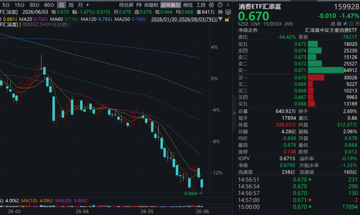Click stock code 159928

(346, 7)
